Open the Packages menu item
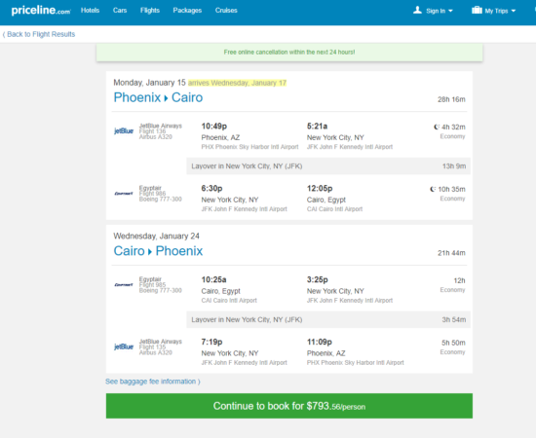The width and height of the screenshot is (536, 438). click(187, 11)
